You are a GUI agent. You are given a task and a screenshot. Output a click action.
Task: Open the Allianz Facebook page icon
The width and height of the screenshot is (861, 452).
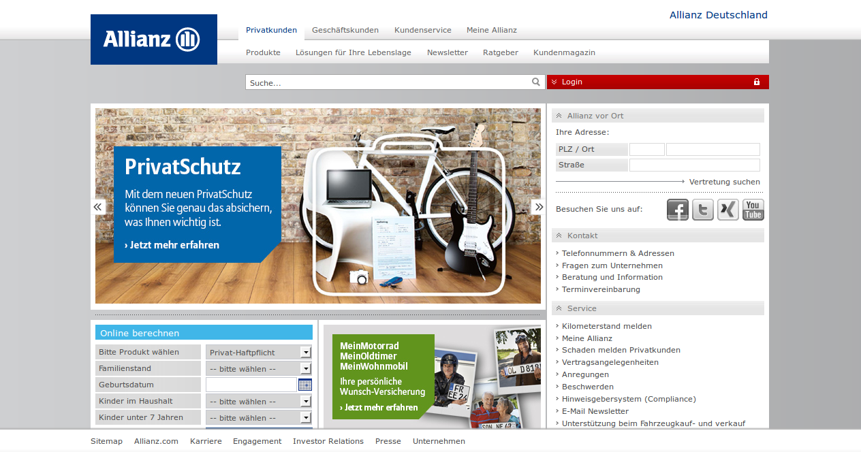click(678, 210)
